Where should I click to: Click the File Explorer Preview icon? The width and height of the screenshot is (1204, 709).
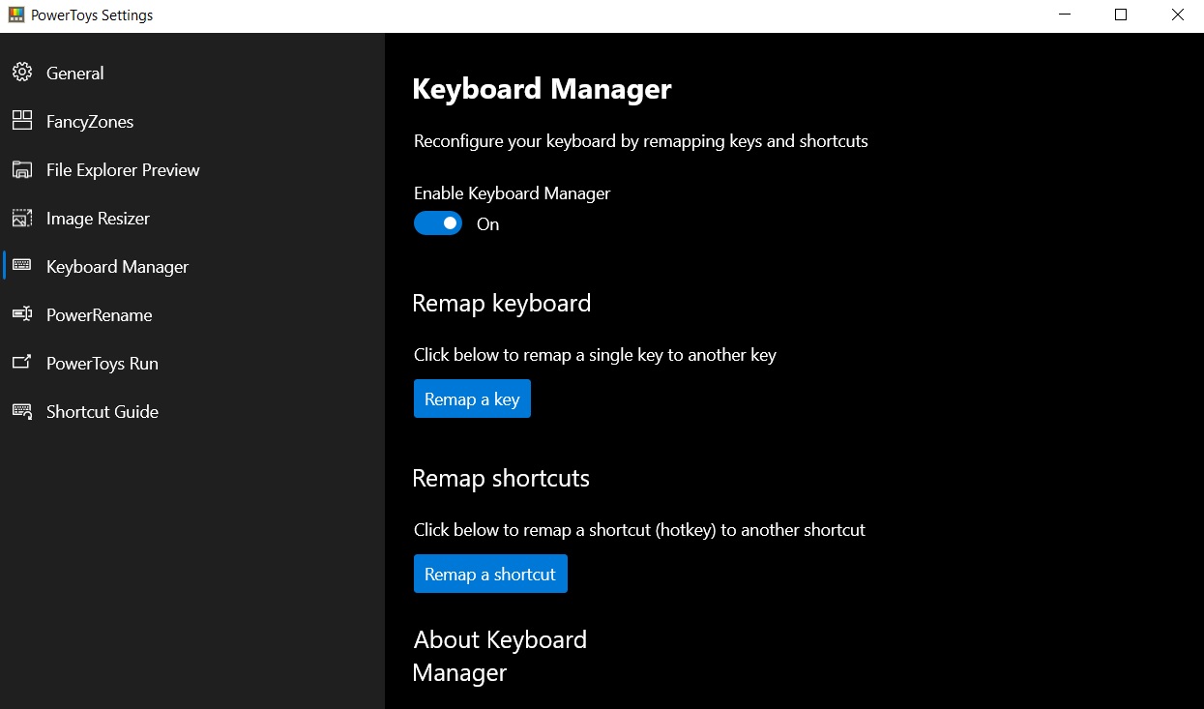tap(21, 169)
